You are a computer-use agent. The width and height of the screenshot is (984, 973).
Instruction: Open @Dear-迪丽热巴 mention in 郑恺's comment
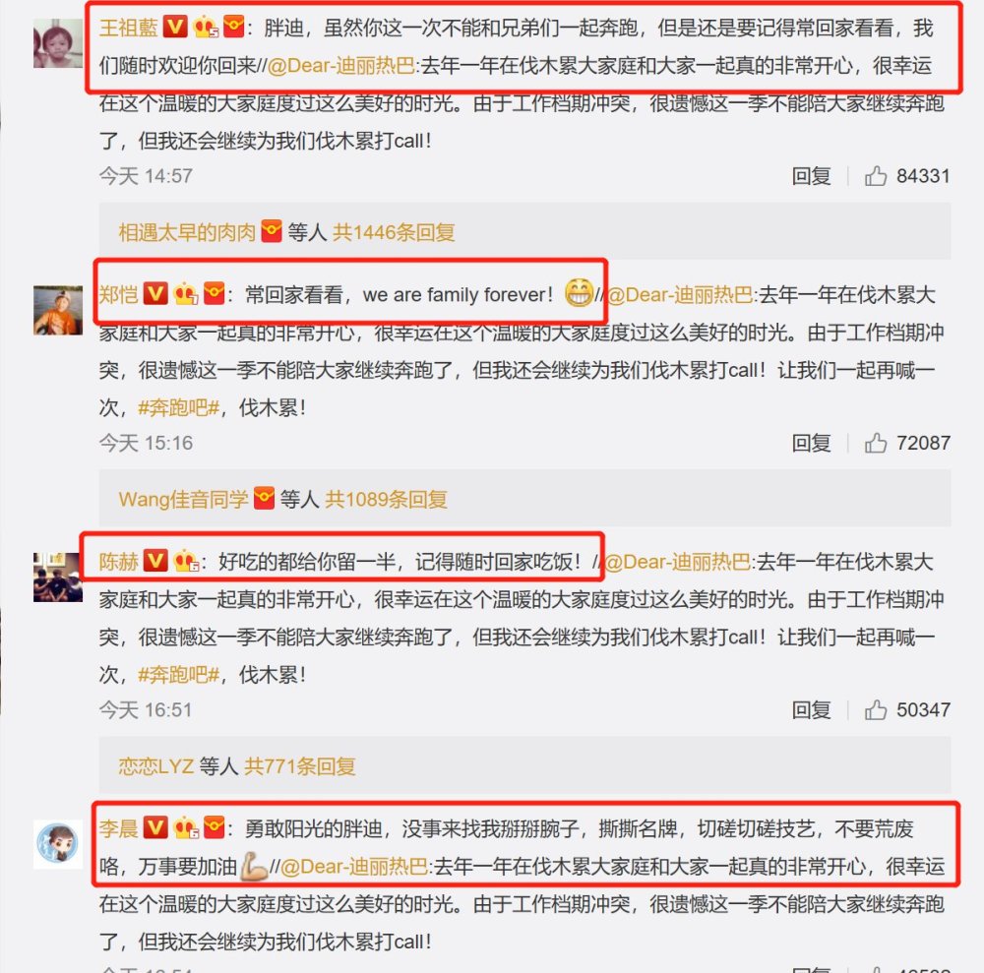coord(680,295)
